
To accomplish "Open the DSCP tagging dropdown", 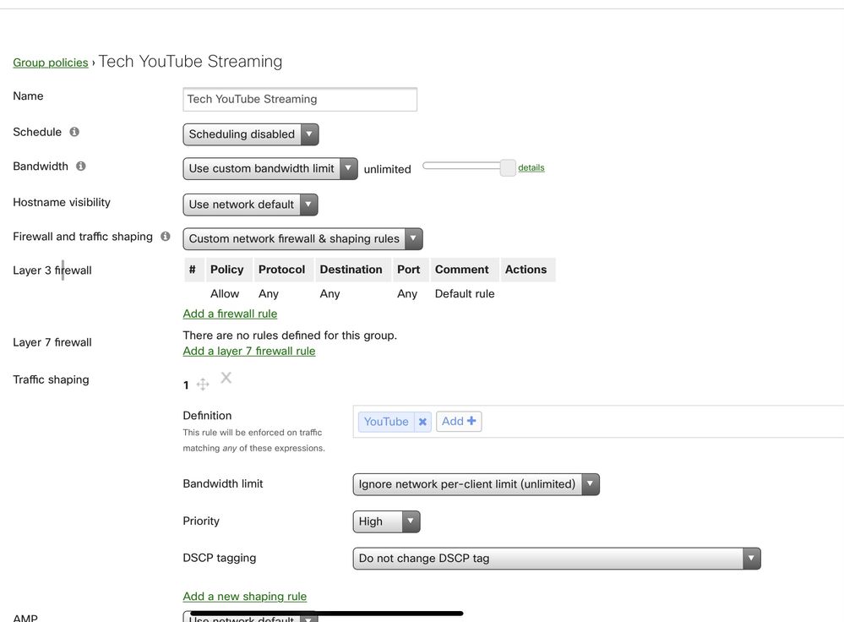I will [556, 558].
